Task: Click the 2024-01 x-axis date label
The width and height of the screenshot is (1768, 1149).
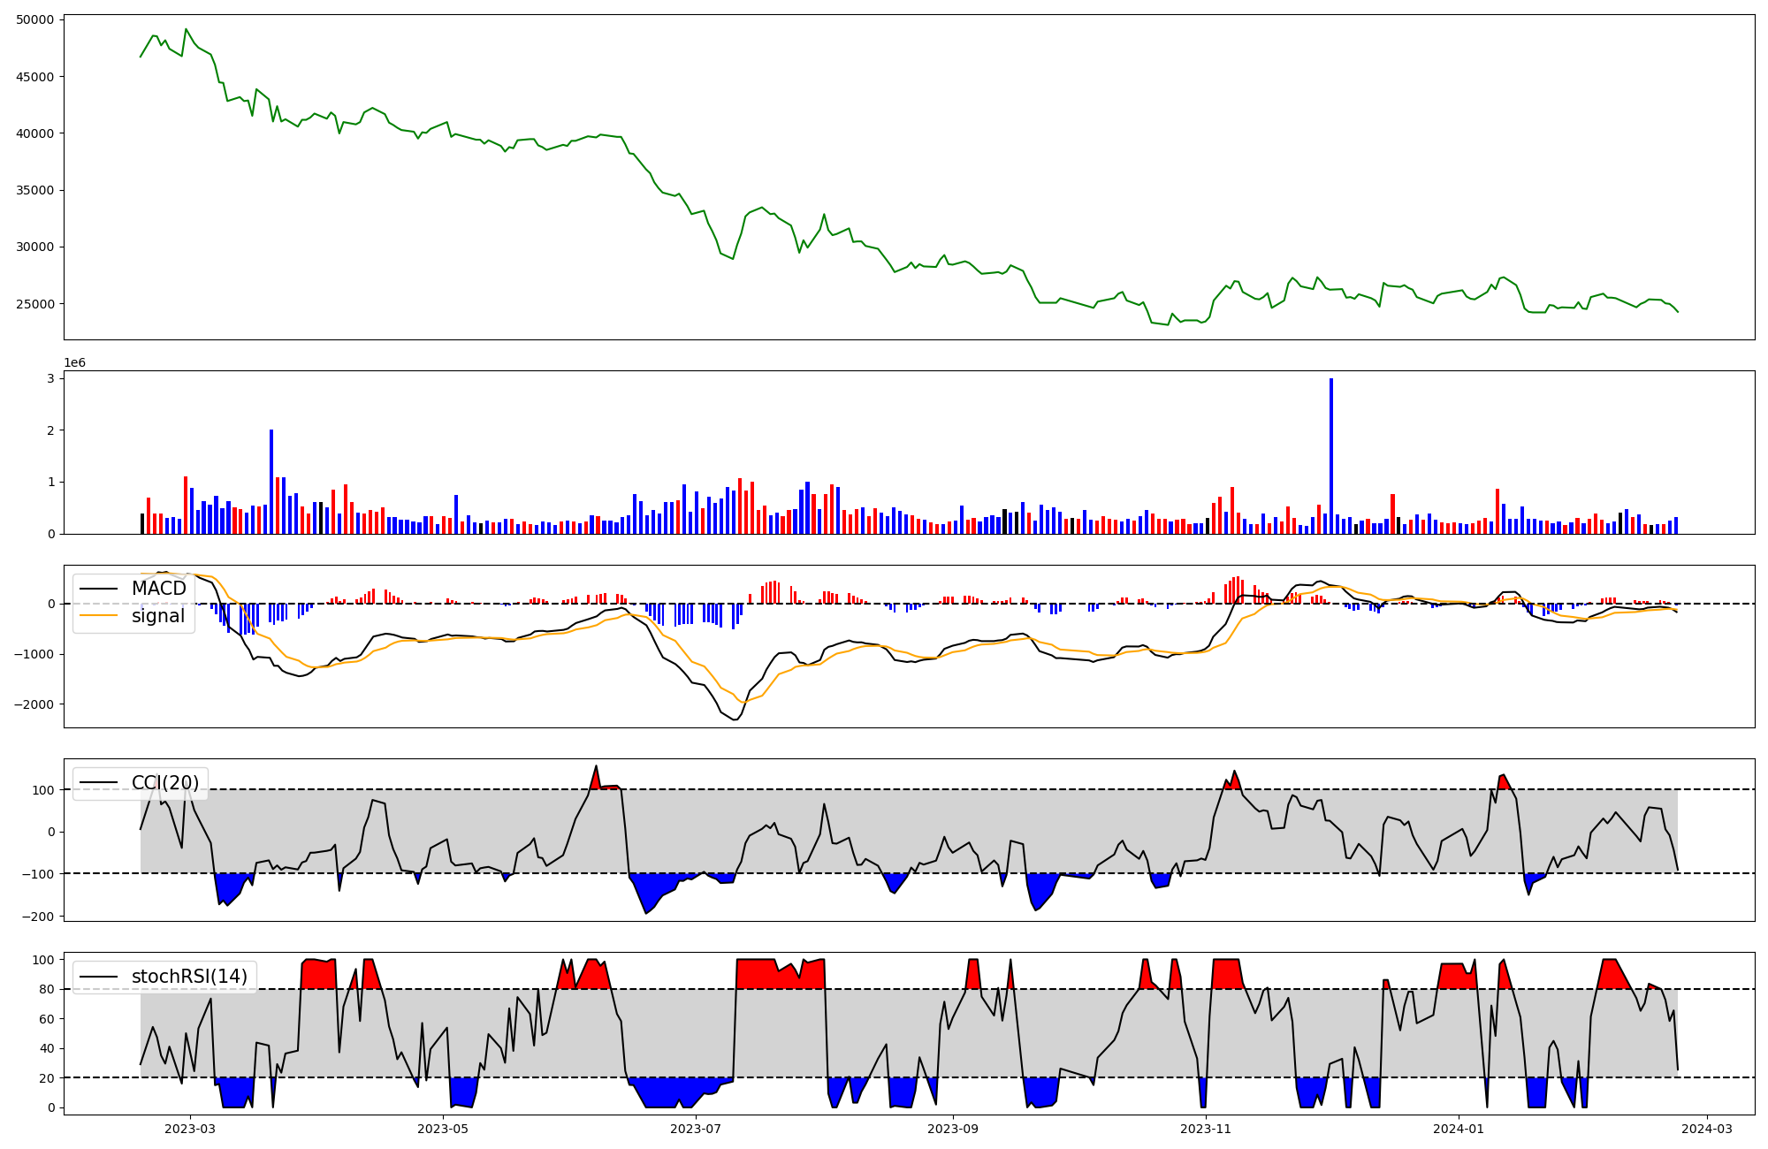Action: coord(1459,1129)
